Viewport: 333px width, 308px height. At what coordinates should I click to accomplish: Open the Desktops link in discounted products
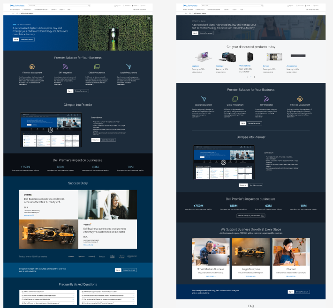click(219, 66)
